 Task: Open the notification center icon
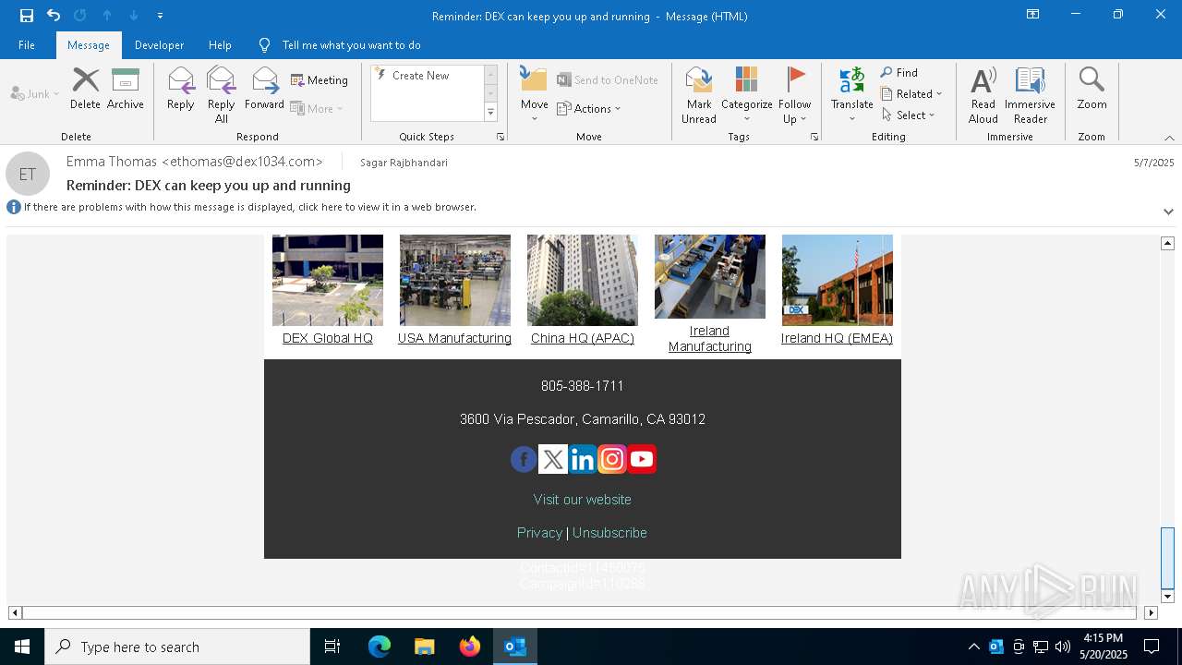point(1152,647)
